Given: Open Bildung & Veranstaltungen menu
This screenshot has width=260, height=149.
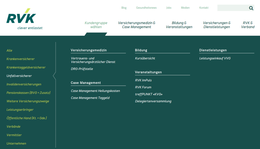Looking at the screenshot, I should [x=179, y=25].
